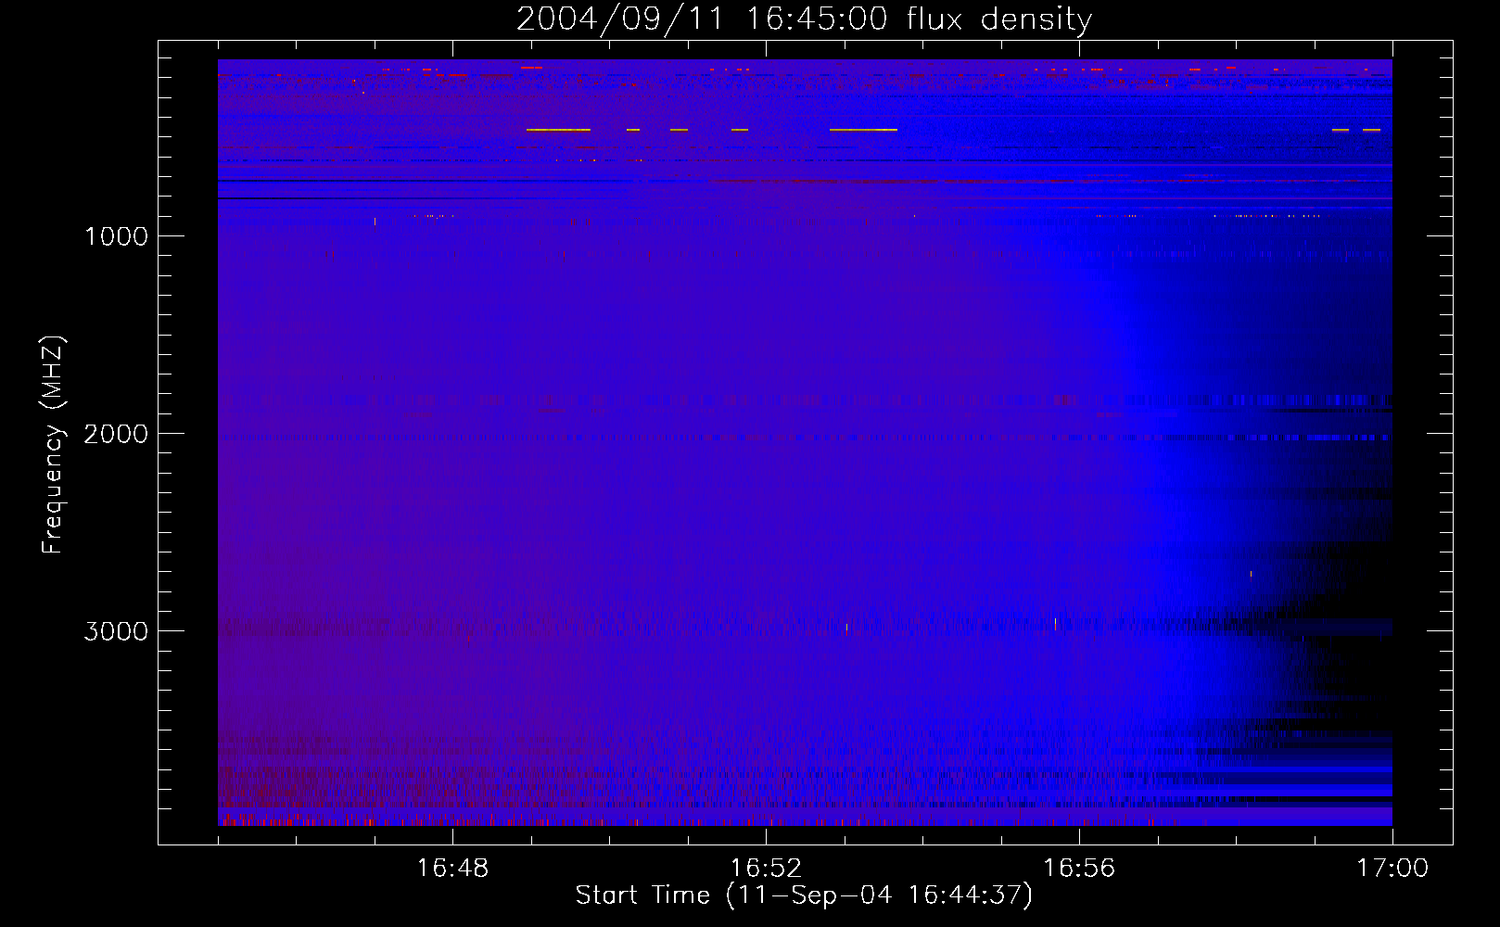Click the 2000 frequency tick label
This screenshot has height=927, width=1500.
[116, 434]
